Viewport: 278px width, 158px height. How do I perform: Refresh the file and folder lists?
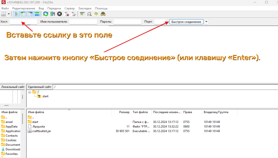click(46, 14)
